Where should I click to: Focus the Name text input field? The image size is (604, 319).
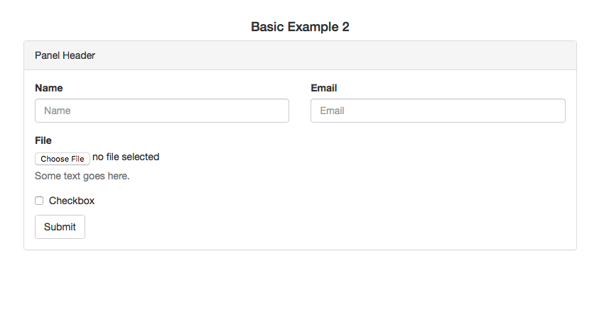(161, 111)
